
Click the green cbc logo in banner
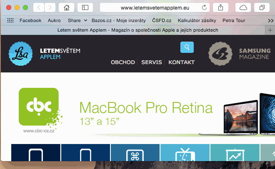click(39, 107)
